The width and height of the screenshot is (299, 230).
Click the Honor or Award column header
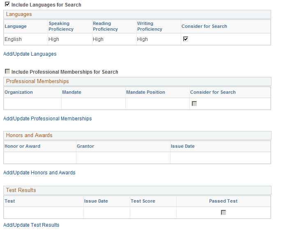pos(22,146)
